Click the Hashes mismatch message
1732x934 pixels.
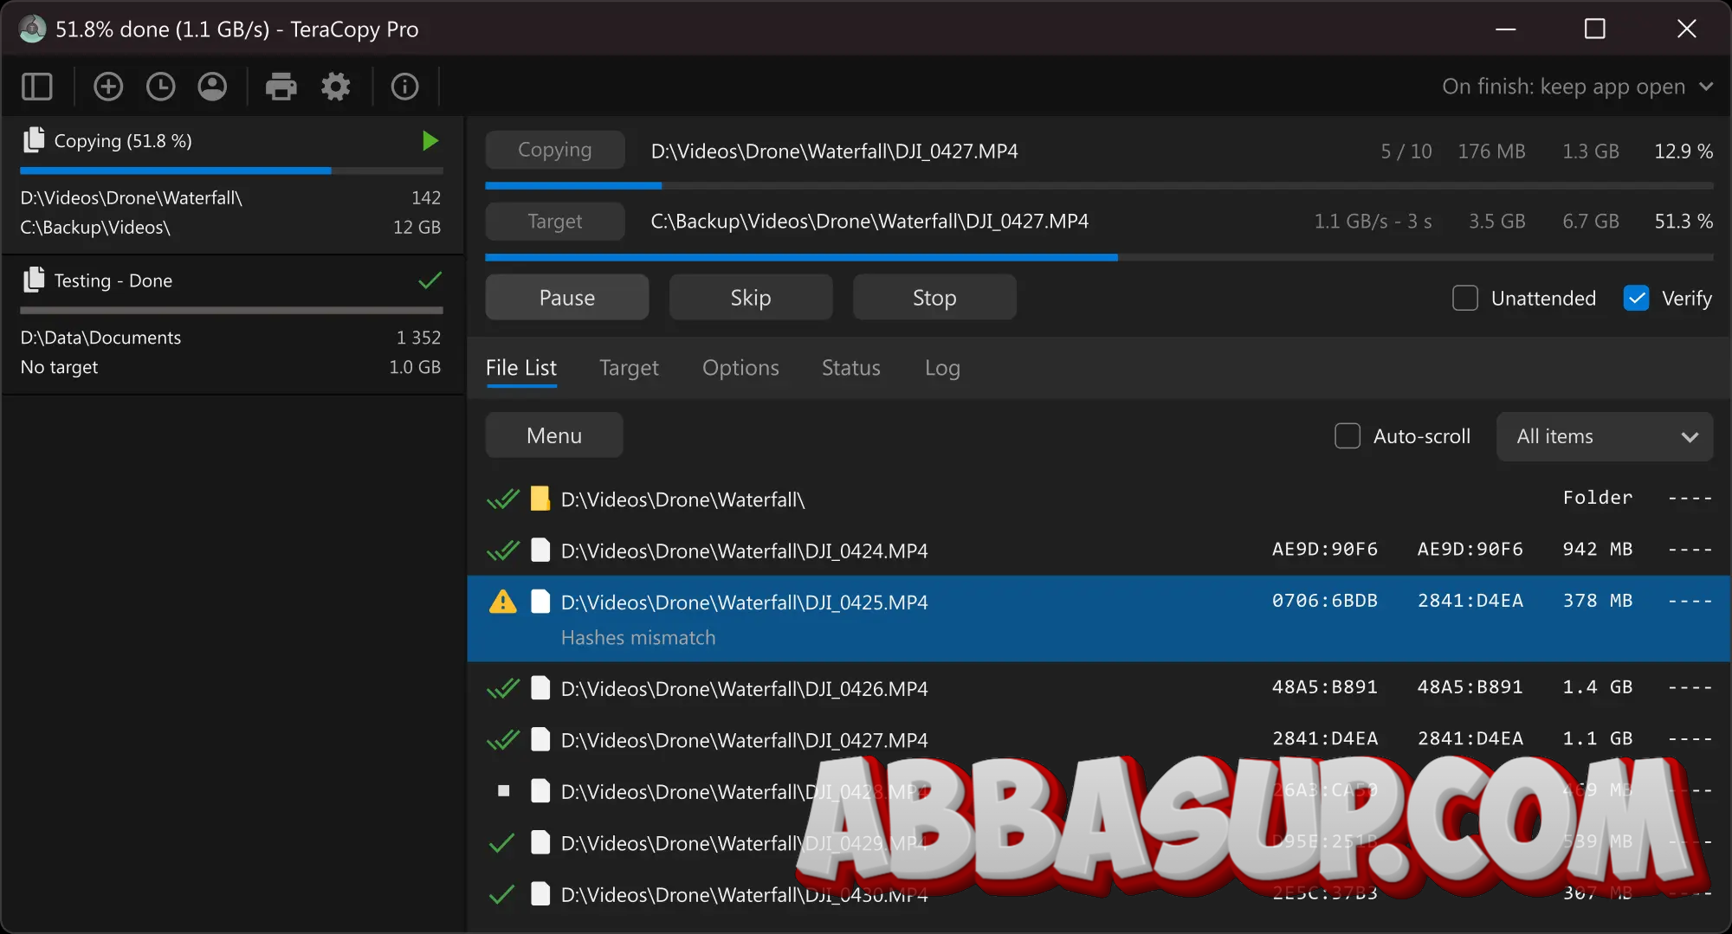[x=638, y=638]
